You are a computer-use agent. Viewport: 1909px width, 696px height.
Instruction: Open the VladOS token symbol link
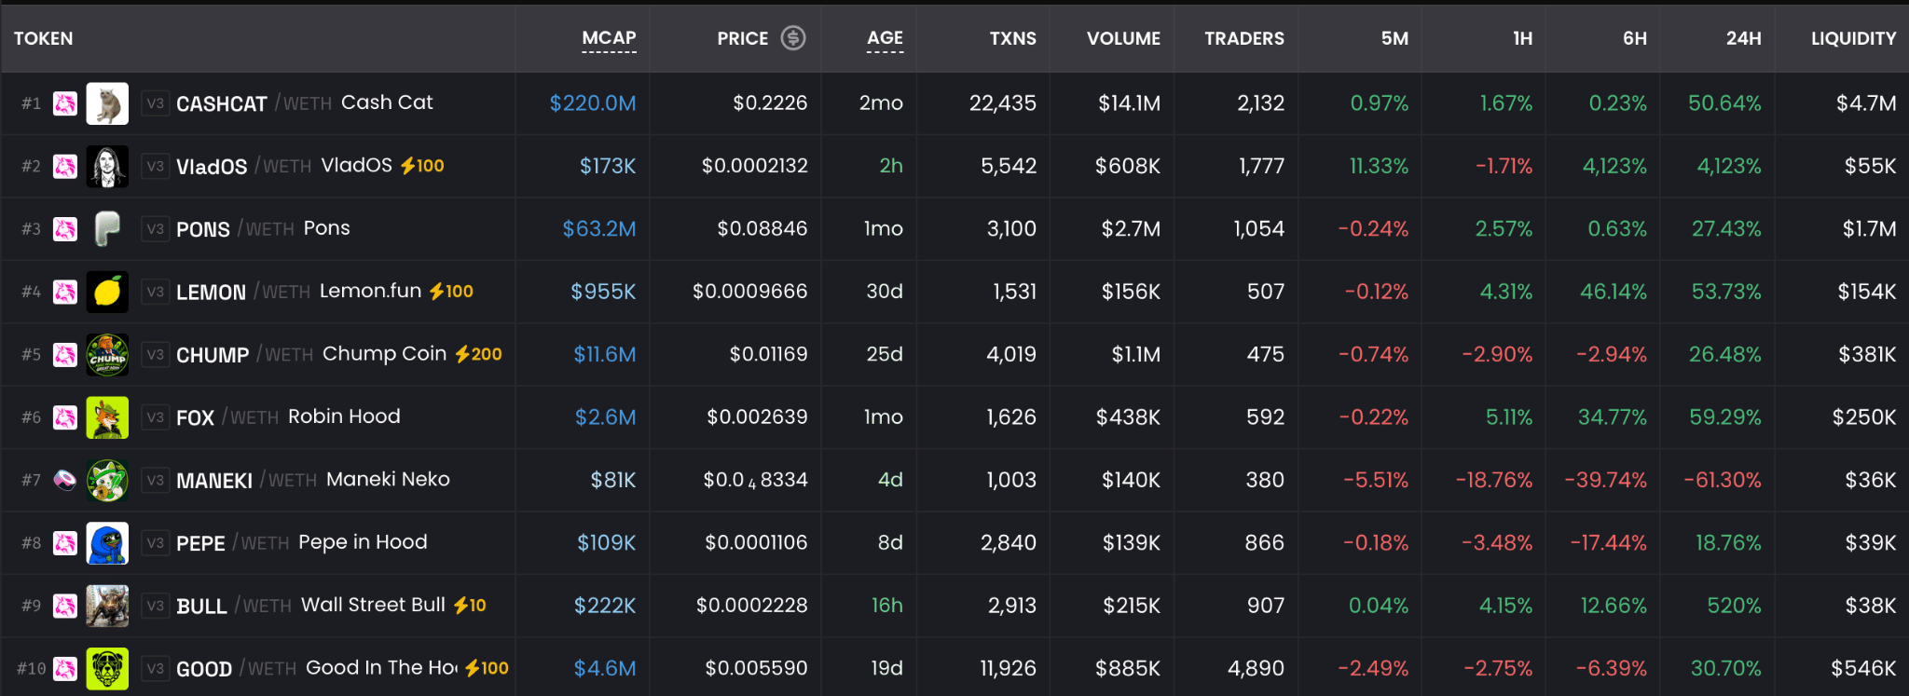pyautogui.click(x=212, y=167)
